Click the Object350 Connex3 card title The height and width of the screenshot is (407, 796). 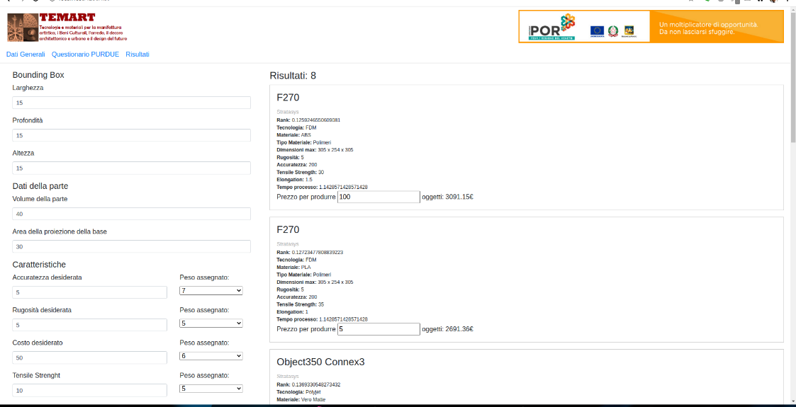pyautogui.click(x=321, y=362)
